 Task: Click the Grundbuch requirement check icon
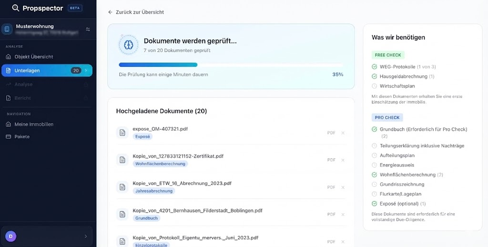click(375, 129)
